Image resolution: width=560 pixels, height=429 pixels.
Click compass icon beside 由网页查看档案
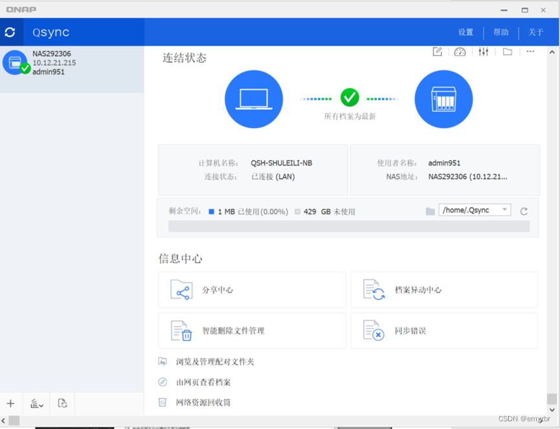(x=162, y=382)
